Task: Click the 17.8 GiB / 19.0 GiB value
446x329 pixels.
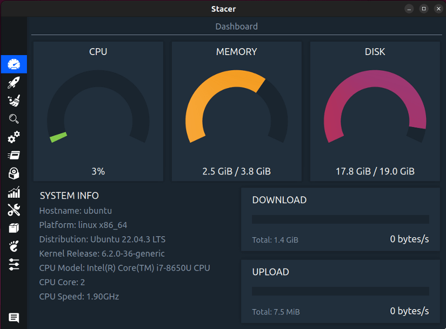Action: [x=375, y=171]
